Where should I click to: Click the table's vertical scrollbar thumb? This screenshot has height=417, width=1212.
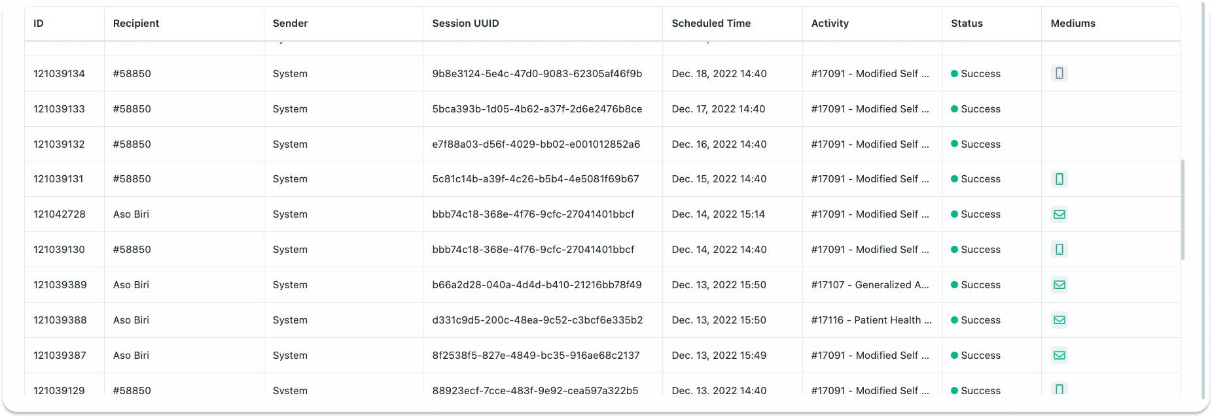(x=1183, y=209)
